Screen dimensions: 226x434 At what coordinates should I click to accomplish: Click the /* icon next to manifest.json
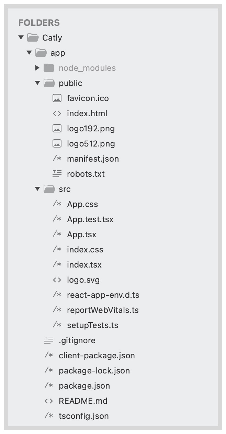[57, 159]
